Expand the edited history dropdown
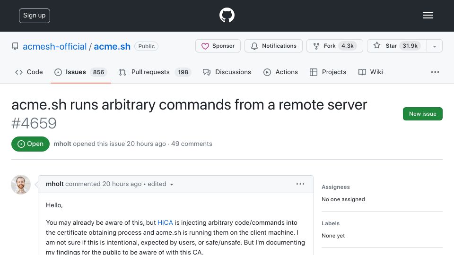The height and width of the screenshot is (255, 454). [160, 184]
